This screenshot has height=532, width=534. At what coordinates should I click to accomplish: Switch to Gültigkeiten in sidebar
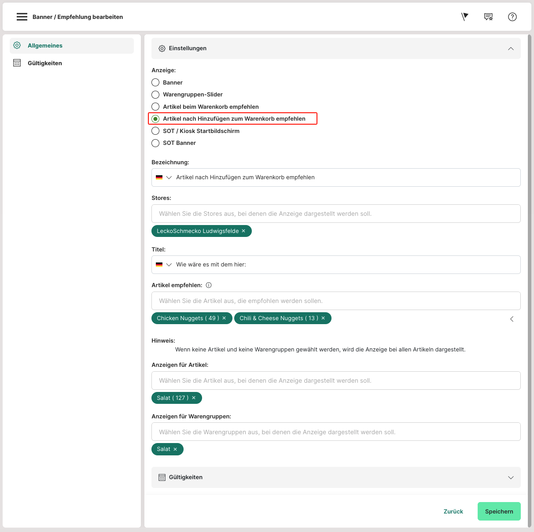point(45,63)
